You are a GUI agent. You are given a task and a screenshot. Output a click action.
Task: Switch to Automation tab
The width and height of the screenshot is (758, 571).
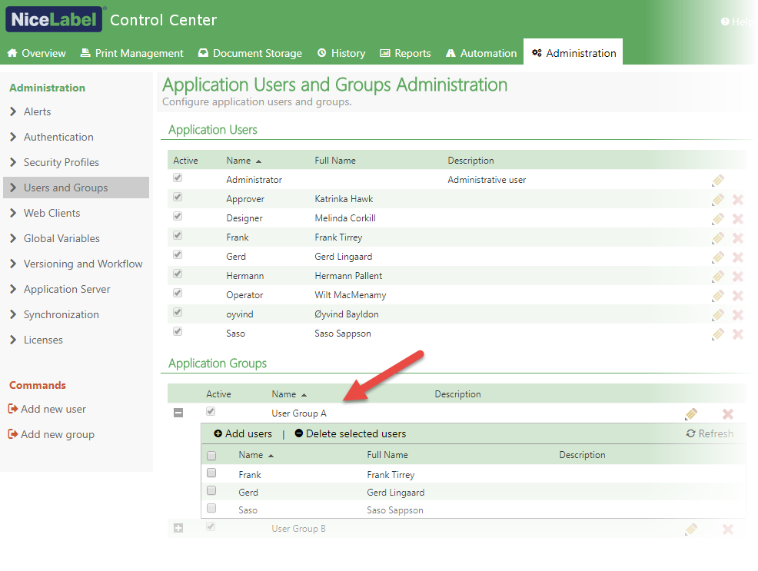click(x=481, y=53)
